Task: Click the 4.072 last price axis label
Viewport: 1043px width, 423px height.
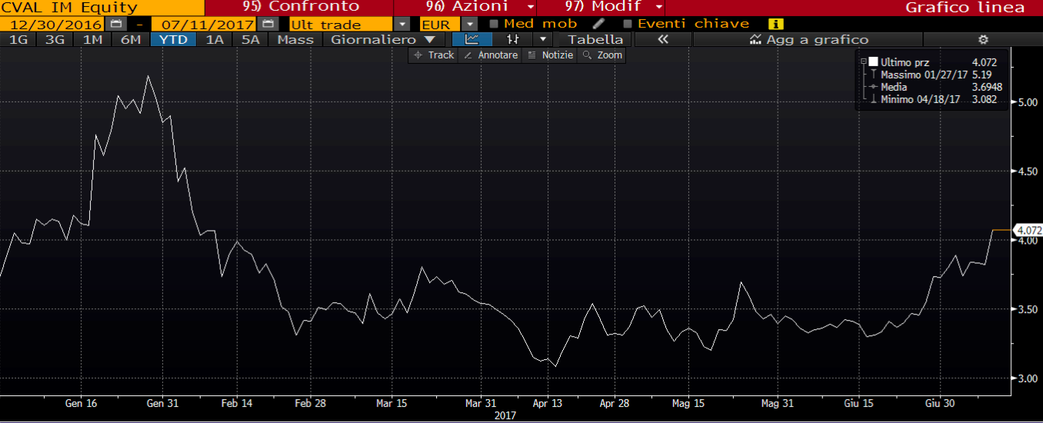Action: pos(1028,230)
